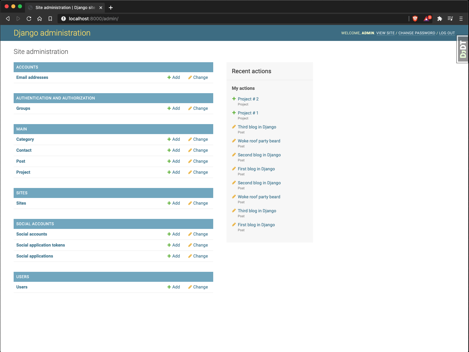Select the Site administration browser tab
This screenshot has height=352, width=469.
[65, 8]
